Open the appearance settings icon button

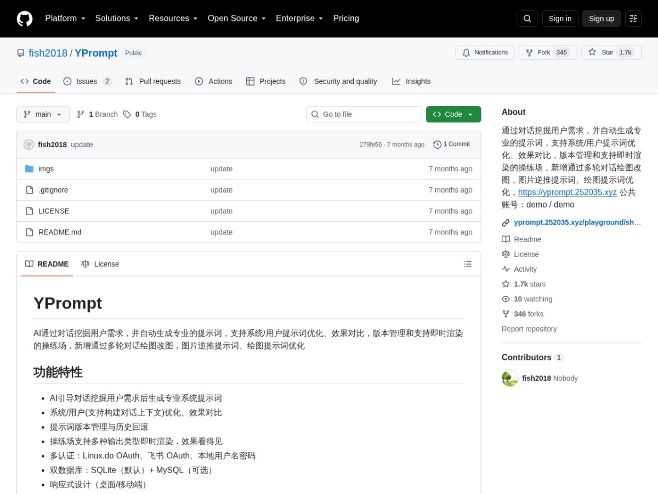tap(633, 19)
